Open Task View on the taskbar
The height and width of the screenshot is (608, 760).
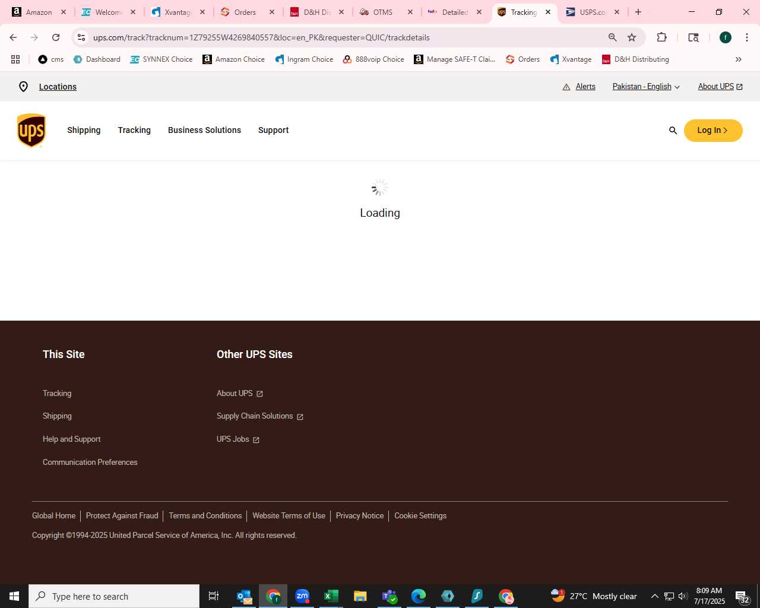pyautogui.click(x=214, y=596)
